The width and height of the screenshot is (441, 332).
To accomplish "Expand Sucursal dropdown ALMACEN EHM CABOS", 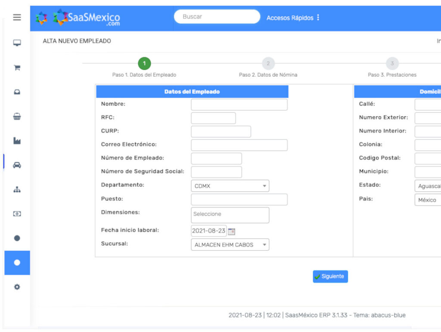I will coord(230,245).
